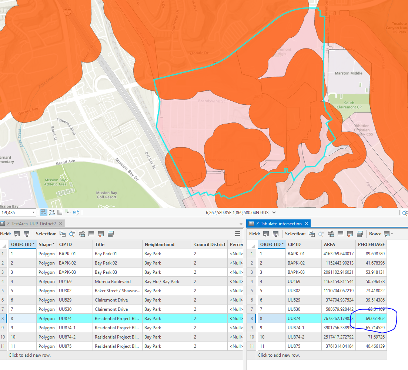Open coordinate units dropdown arrow
Viewport: 408px width, 370px height.
tap(274, 212)
